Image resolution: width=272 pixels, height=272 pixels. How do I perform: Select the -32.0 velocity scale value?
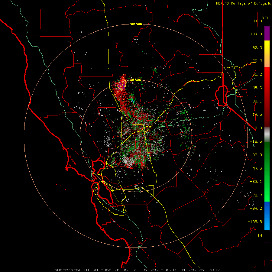click(x=256, y=155)
